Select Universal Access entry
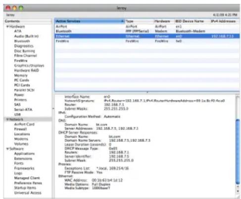Image resolution: width=241 pixels, height=199 pixels. click(x=28, y=193)
